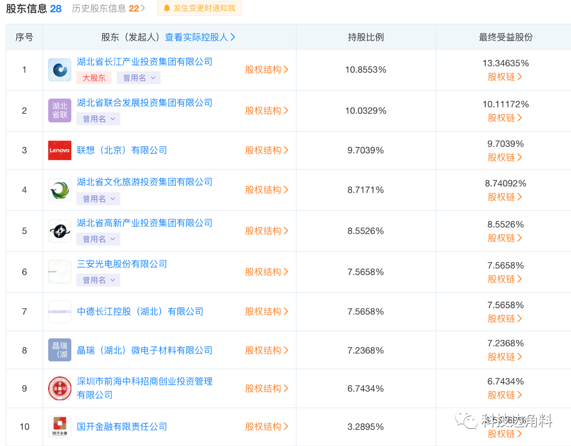
Task: Click the 湖北省高新产业投资集团 logo
Action: point(60,231)
